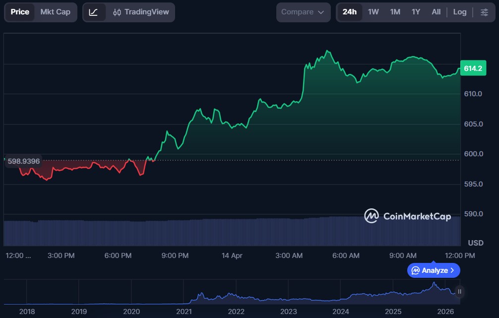The width and height of the screenshot is (499, 318).
Task: Expand the Analyze chevron arrow
Action: 452,270
